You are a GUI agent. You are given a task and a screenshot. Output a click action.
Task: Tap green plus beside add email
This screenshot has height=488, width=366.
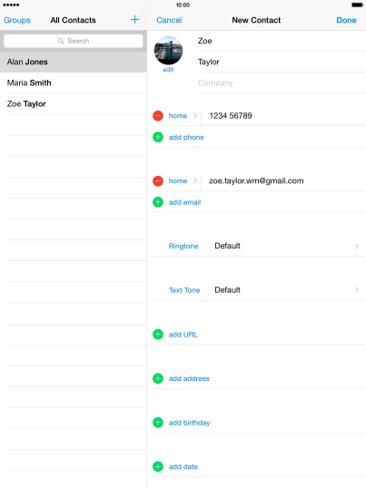click(158, 202)
